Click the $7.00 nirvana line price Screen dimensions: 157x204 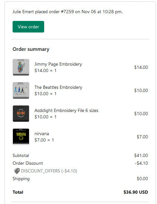click(142, 137)
